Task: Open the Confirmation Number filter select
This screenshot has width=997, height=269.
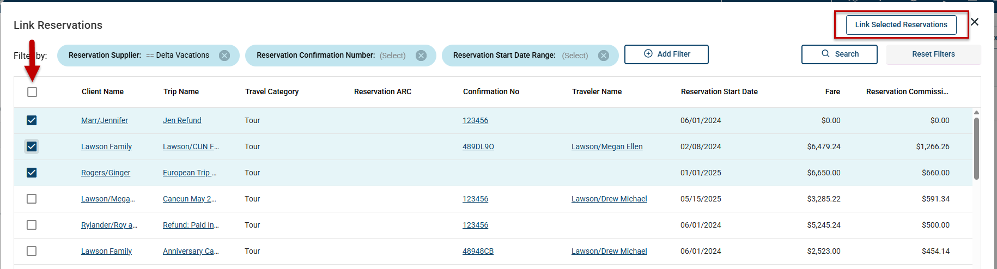Action: click(x=392, y=56)
